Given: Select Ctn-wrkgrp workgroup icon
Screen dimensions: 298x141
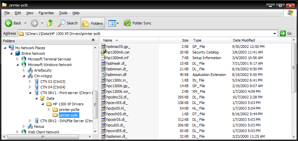Looking at the screenshot, I should 30,76.
